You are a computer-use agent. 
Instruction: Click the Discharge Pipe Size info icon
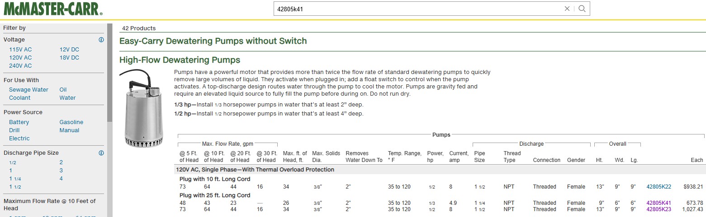click(101, 153)
